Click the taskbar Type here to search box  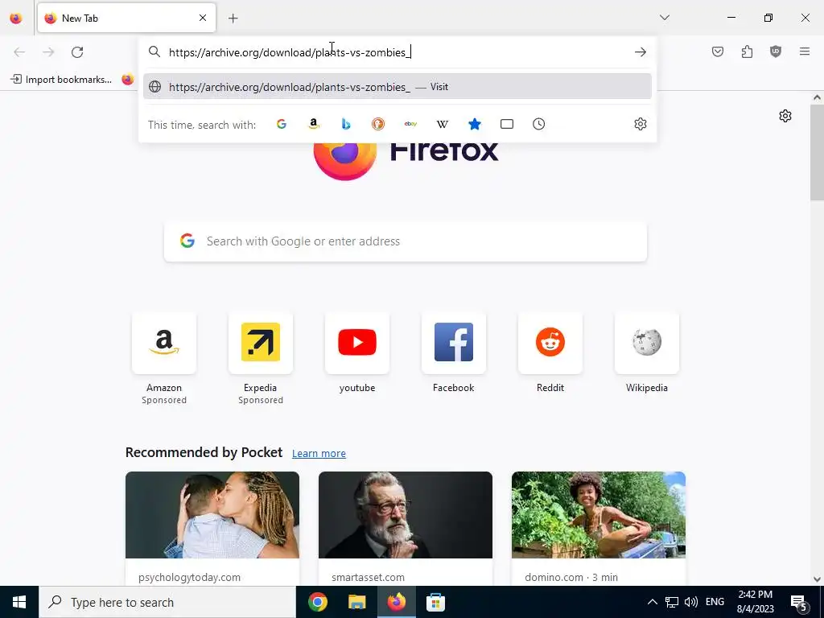tap(167, 602)
